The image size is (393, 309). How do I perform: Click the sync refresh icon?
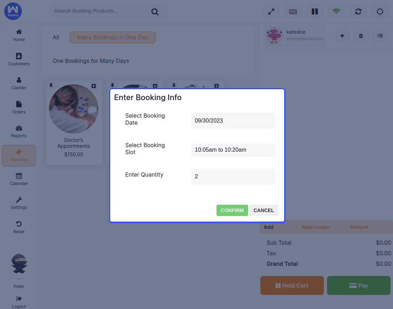[x=358, y=12]
